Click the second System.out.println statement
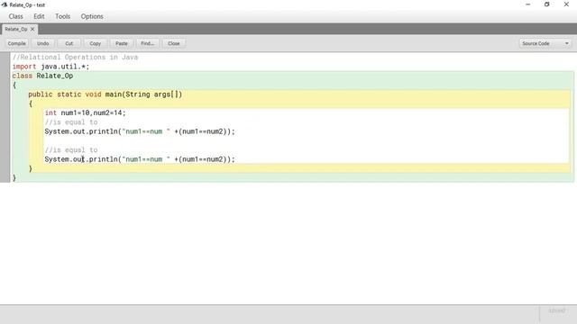Viewport: 577px width, 324px height. tap(140, 159)
